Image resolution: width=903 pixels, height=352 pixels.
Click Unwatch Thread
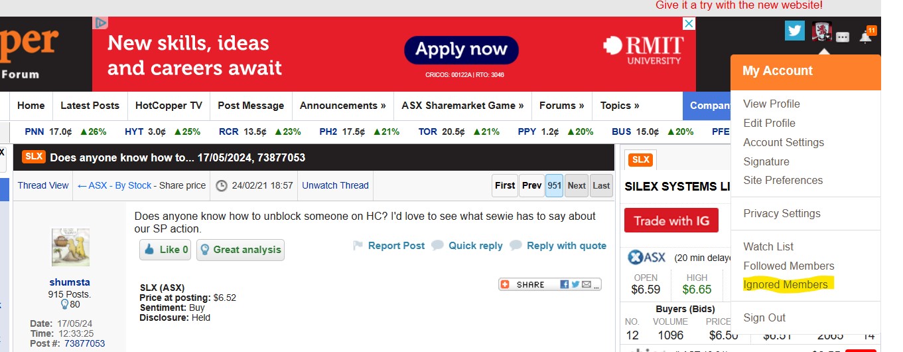[x=335, y=185]
